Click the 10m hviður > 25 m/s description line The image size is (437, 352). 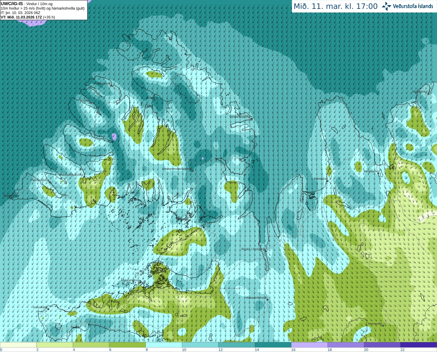[43, 8]
